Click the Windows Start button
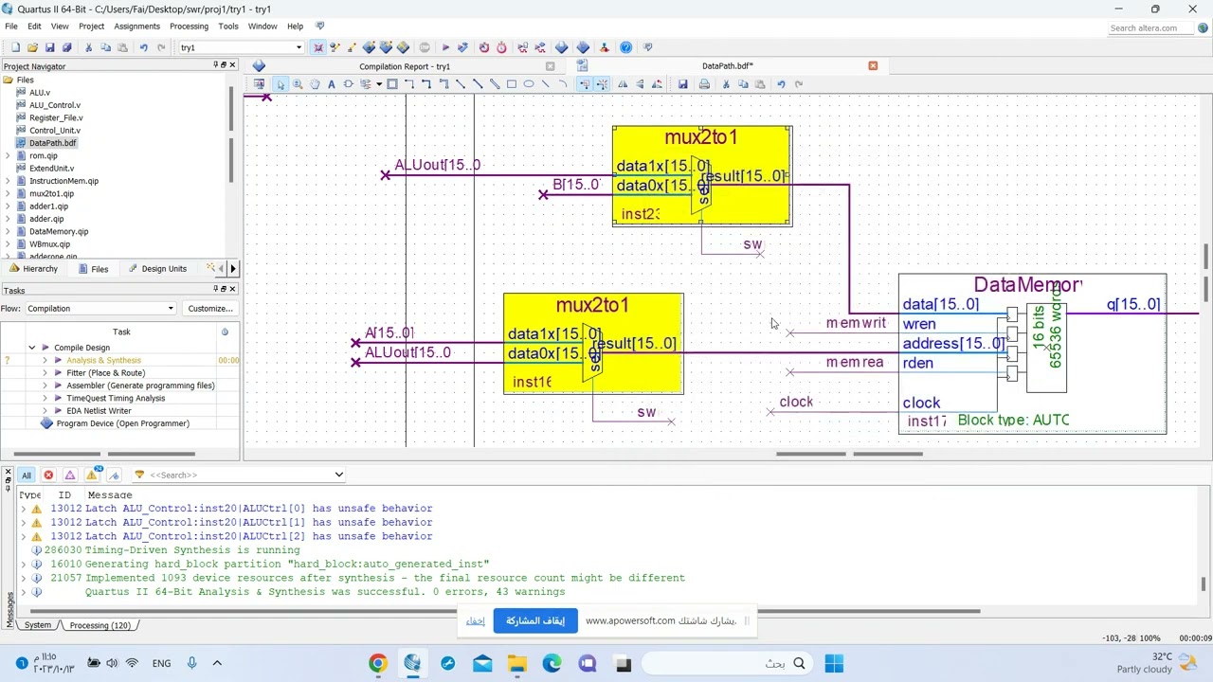The width and height of the screenshot is (1213, 682). tap(834, 664)
